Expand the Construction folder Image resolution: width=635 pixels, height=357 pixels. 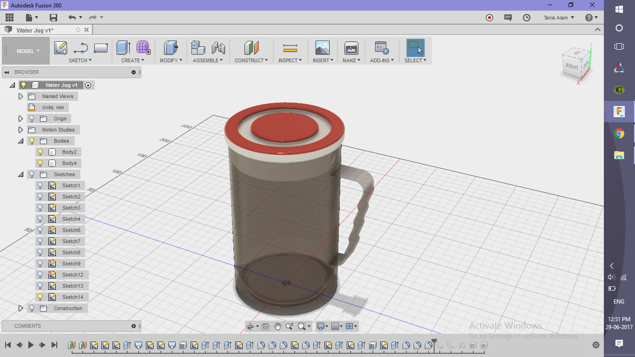click(20, 308)
